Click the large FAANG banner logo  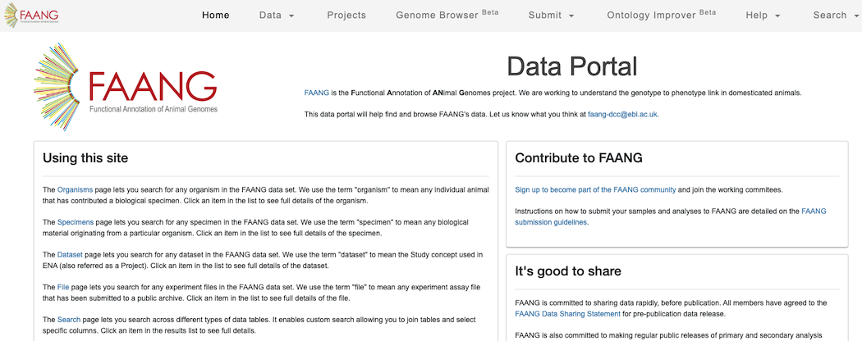pyautogui.click(x=126, y=87)
